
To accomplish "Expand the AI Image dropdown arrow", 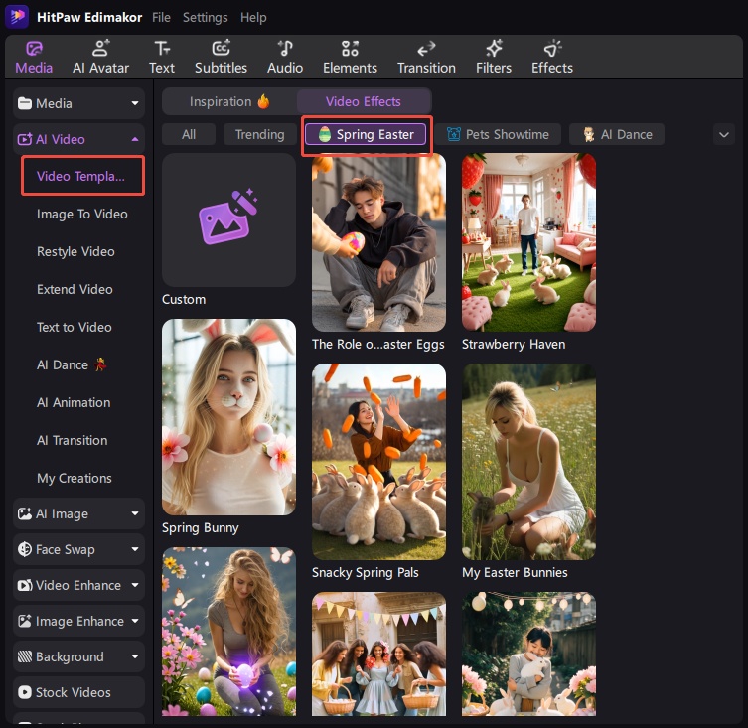I will click(135, 513).
